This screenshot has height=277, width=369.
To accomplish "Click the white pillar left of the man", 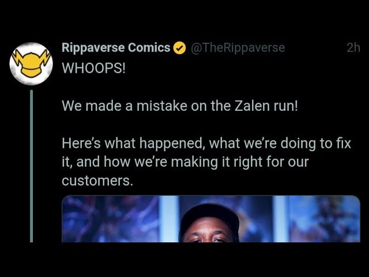I will [x=169, y=219].
